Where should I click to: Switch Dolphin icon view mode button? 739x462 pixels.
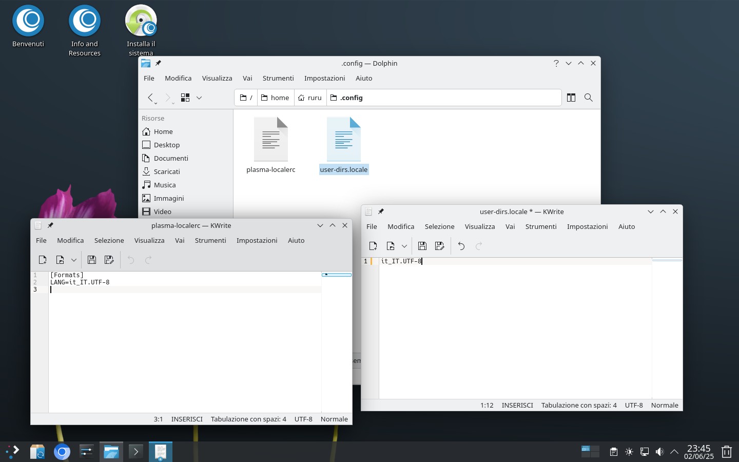pyautogui.click(x=185, y=98)
